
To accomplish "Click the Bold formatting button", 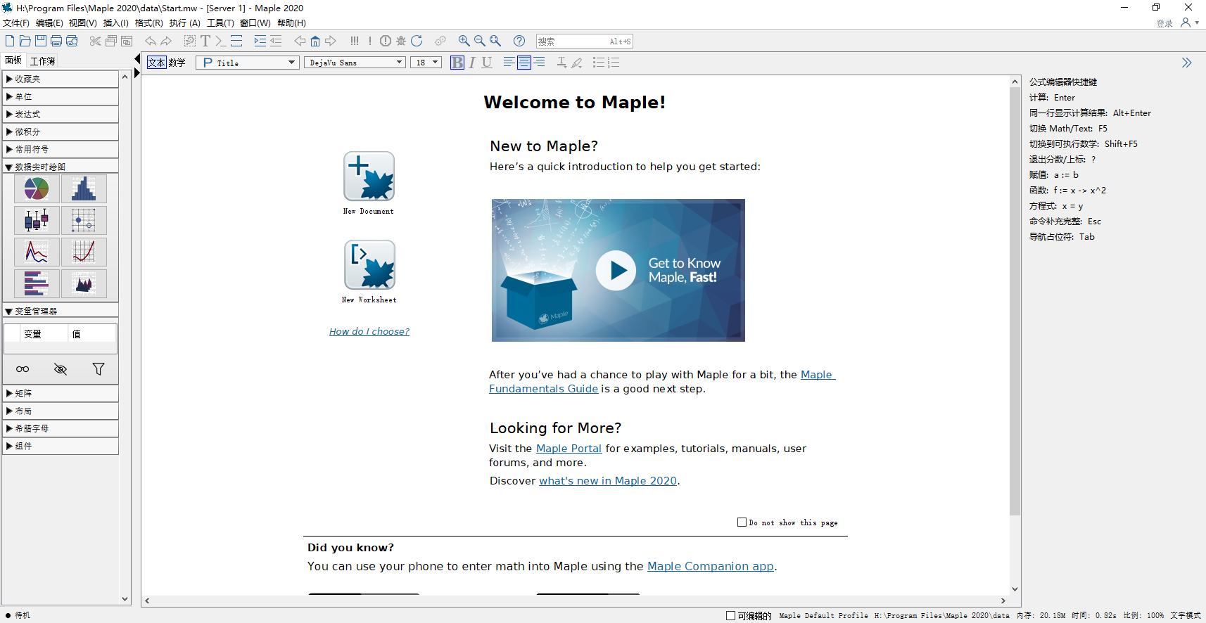I will (457, 63).
